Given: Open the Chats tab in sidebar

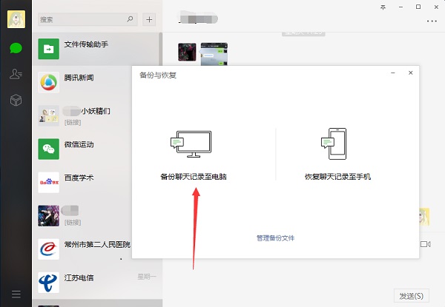Looking at the screenshot, I should [16, 49].
